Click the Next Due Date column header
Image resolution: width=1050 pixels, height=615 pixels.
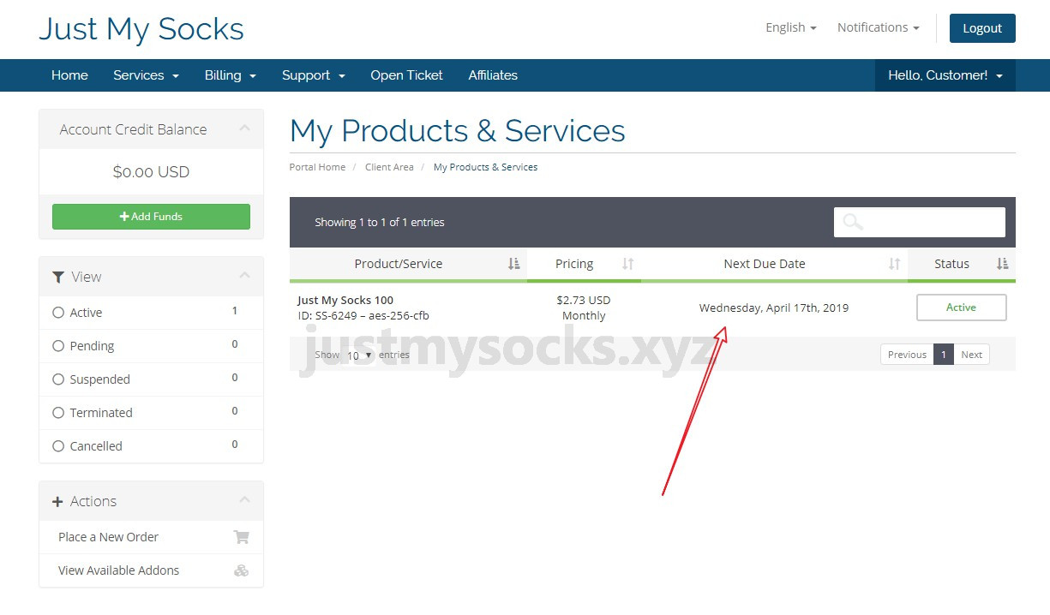(x=774, y=264)
